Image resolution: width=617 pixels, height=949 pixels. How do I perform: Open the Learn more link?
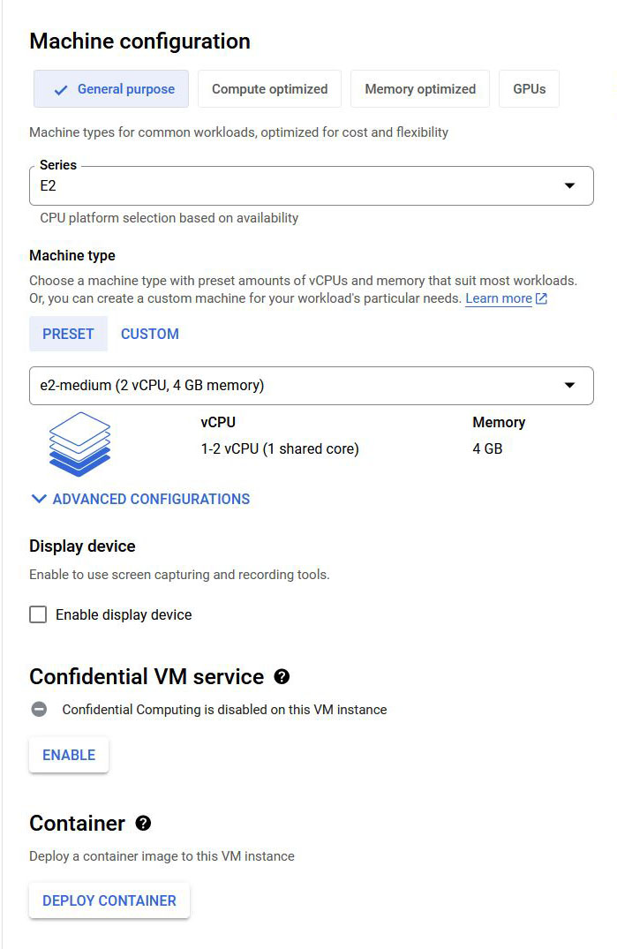point(499,298)
